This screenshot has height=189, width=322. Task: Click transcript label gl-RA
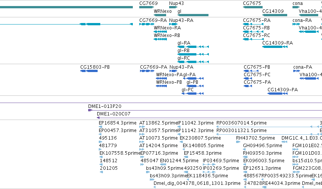pyautogui.click(x=184, y=43)
